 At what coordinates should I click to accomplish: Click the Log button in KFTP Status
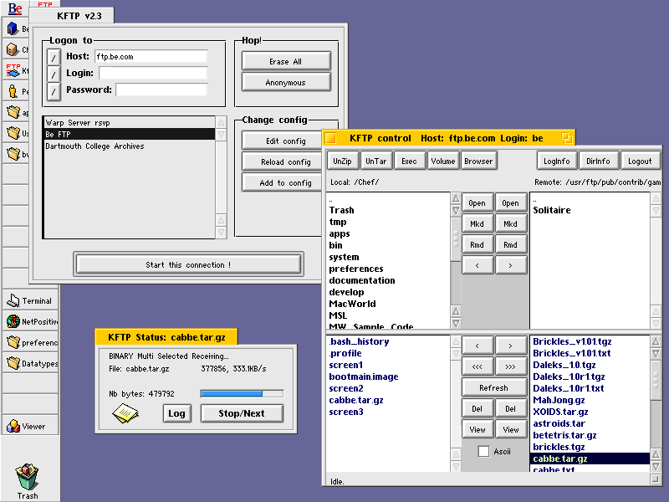pyautogui.click(x=176, y=413)
